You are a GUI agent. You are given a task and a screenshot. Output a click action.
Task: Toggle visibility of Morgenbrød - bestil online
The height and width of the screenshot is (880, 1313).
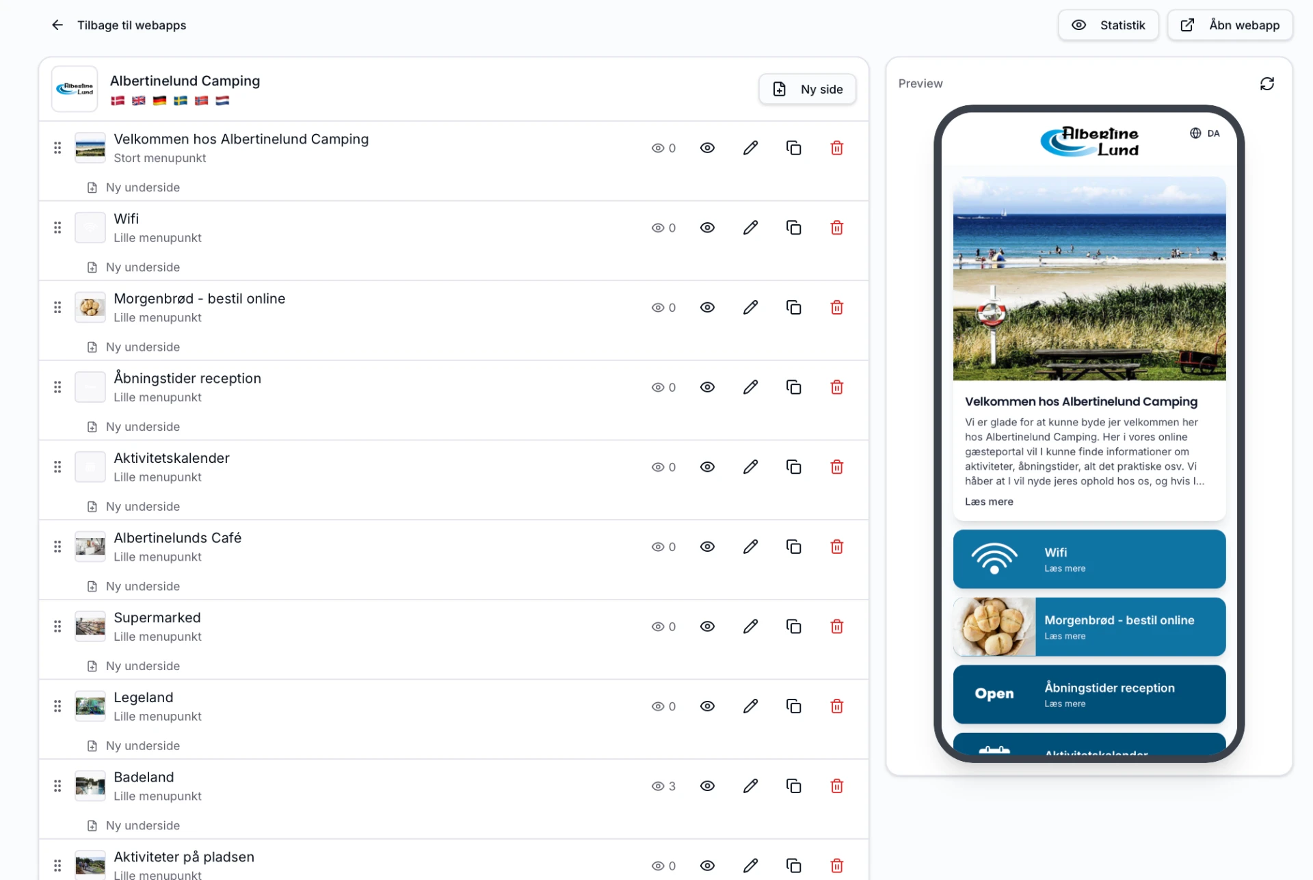pos(707,308)
